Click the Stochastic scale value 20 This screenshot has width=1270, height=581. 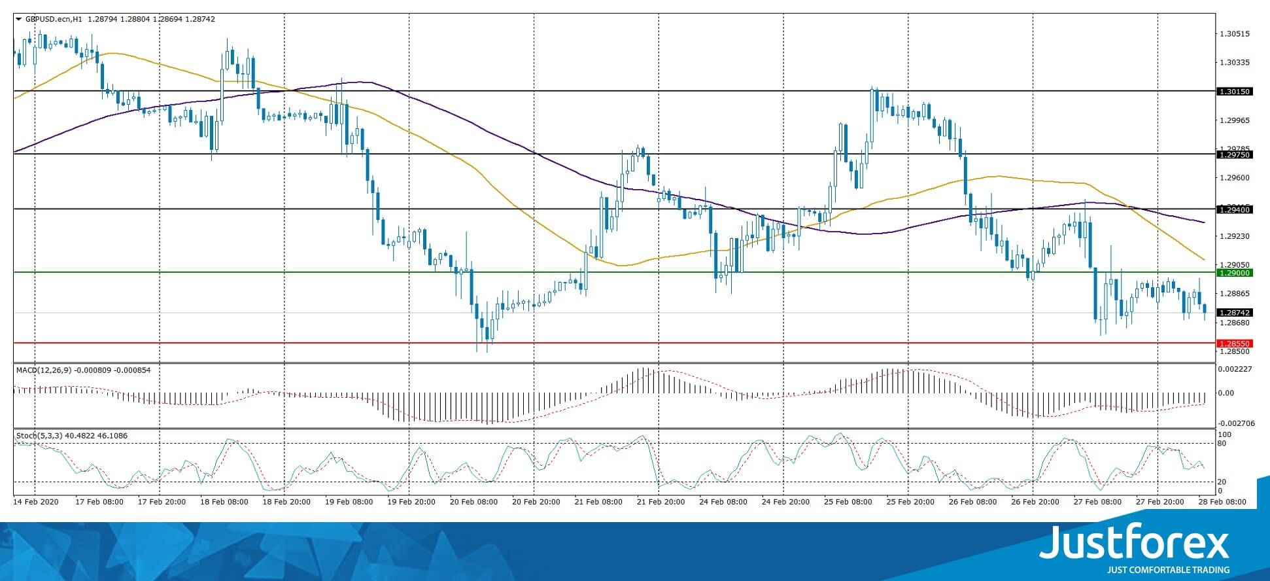[x=1222, y=482]
